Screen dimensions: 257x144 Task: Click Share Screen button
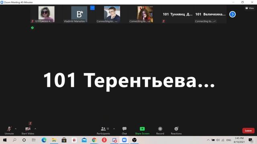click(142, 131)
